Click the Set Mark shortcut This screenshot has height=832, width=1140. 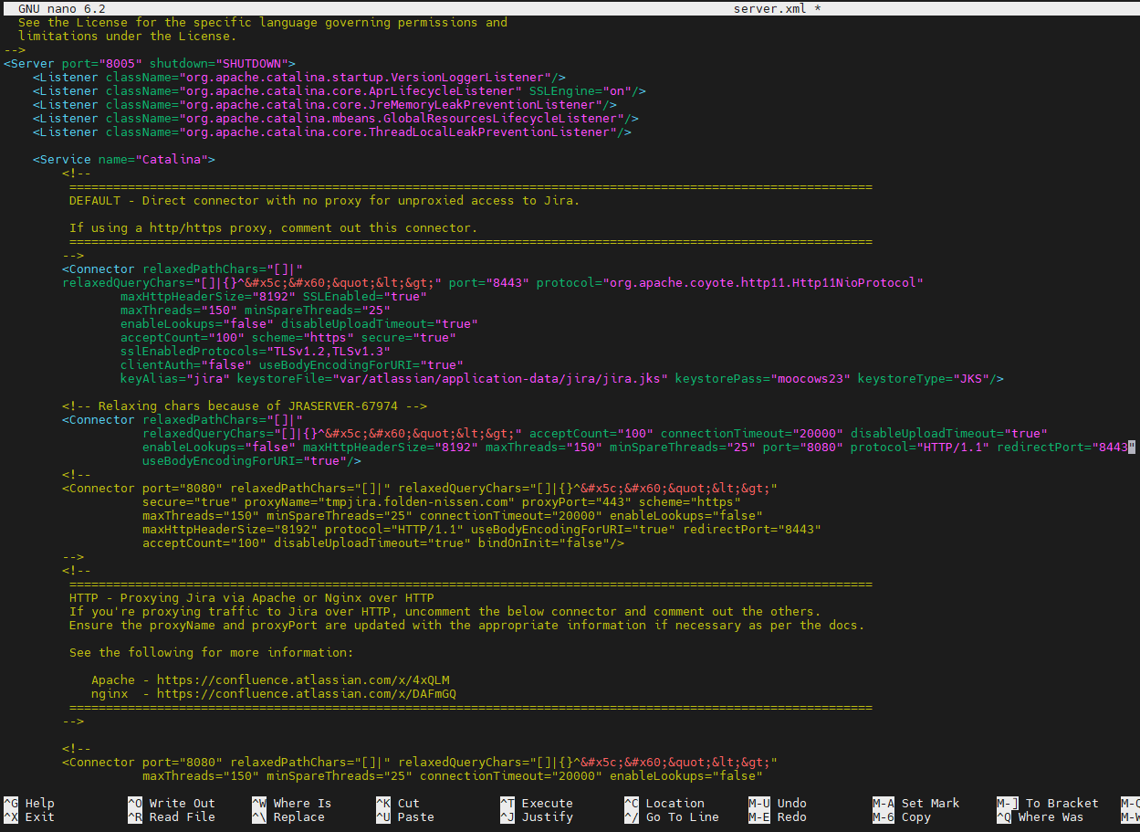[x=930, y=804]
